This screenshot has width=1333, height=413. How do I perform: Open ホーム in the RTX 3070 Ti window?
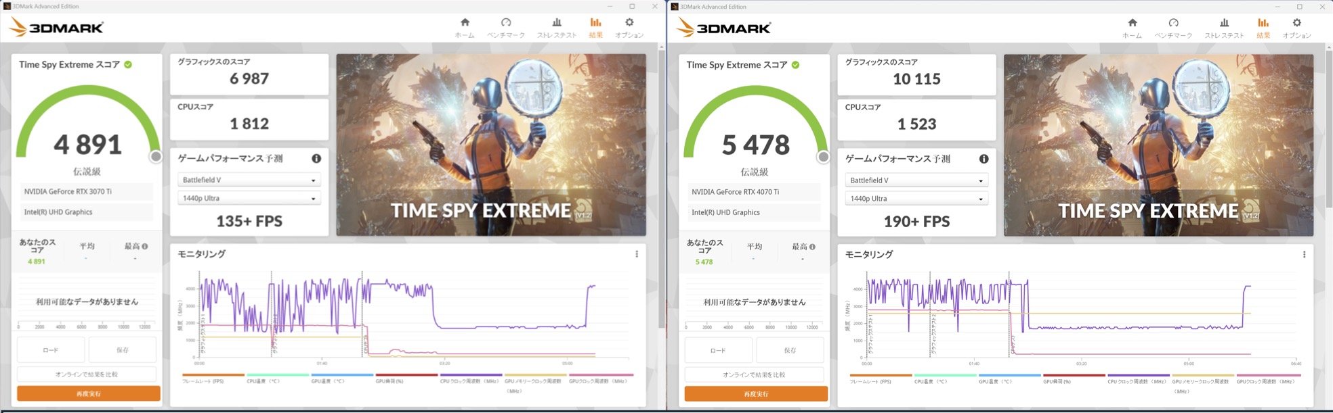(465, 28)
